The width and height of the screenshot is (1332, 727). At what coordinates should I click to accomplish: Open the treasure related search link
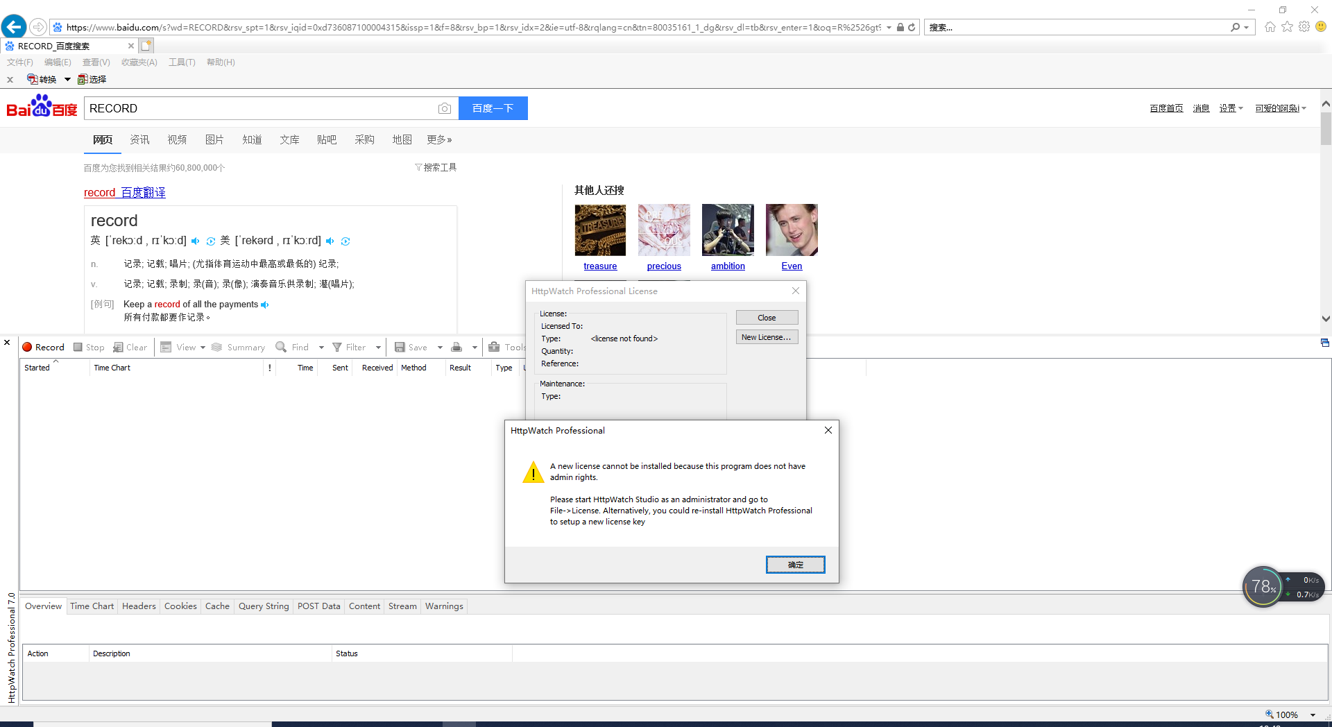tap(600, 266)
